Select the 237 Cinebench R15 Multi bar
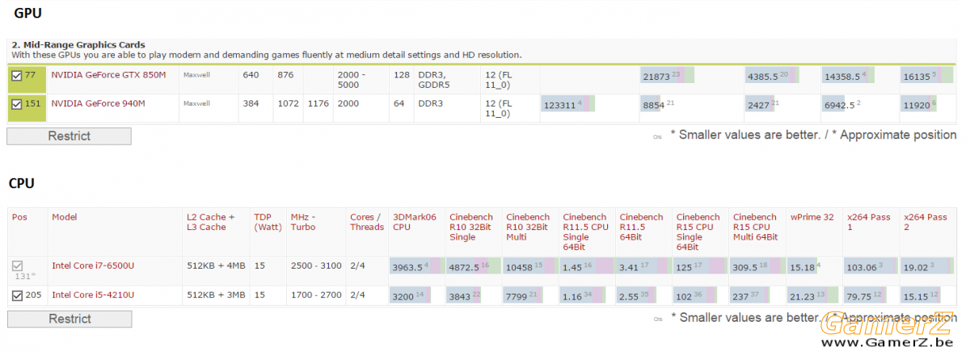Viewport: 970px width, 355px height. pyautogui.click(x=751, y=295)
